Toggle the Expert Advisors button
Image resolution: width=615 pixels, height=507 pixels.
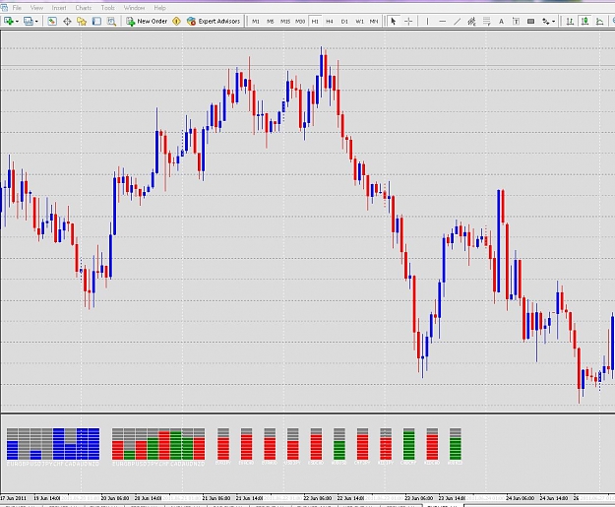[x=214, y=22]
